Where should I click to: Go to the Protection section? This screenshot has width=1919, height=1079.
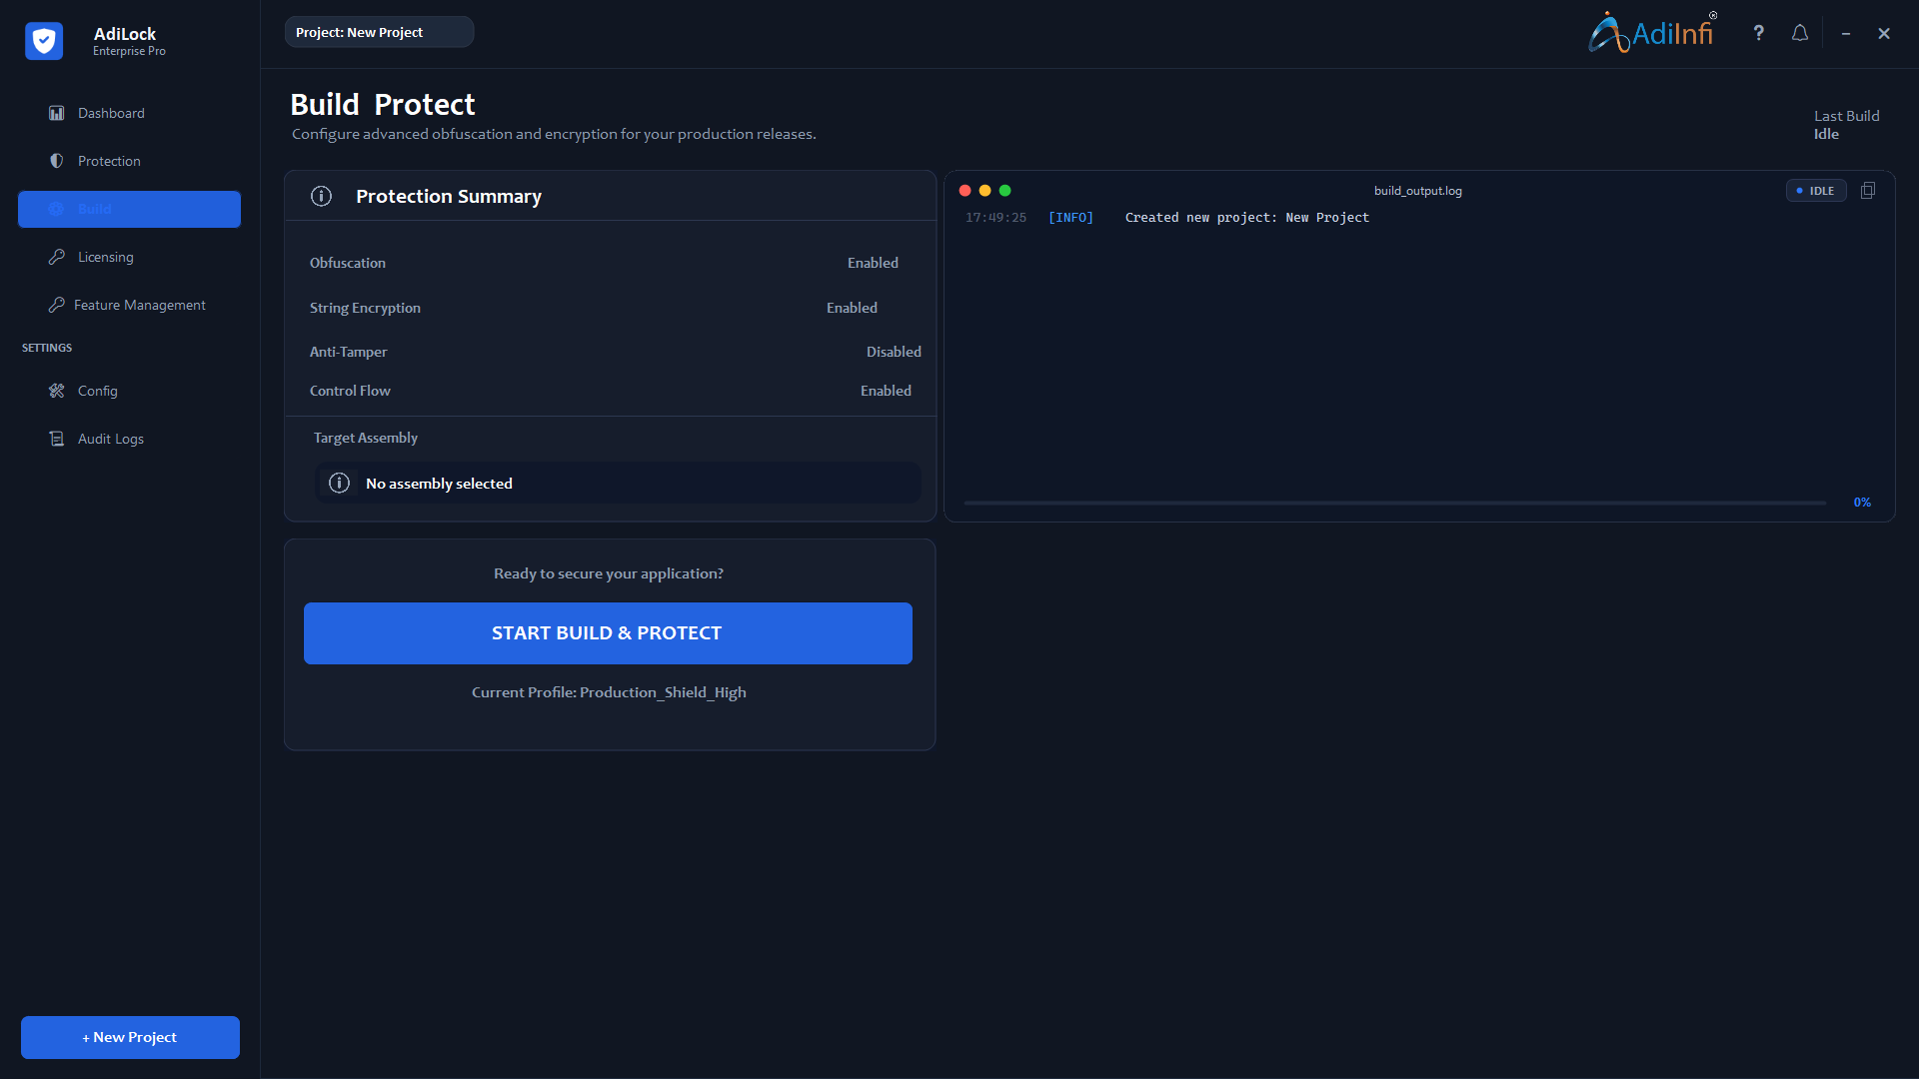point(109,161)
